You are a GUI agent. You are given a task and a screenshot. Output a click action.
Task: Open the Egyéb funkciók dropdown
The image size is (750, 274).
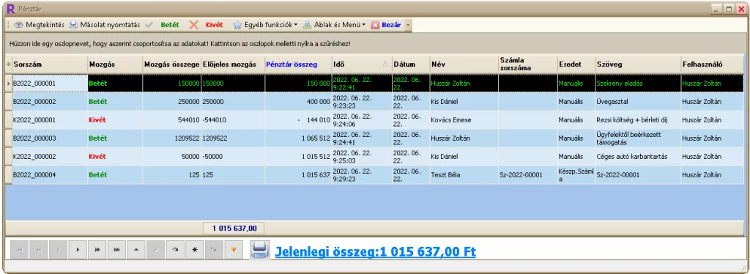(265, 25)
